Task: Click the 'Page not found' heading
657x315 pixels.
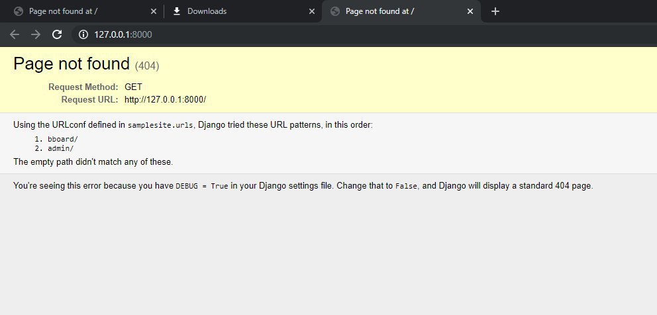Action: coord(72,64)
